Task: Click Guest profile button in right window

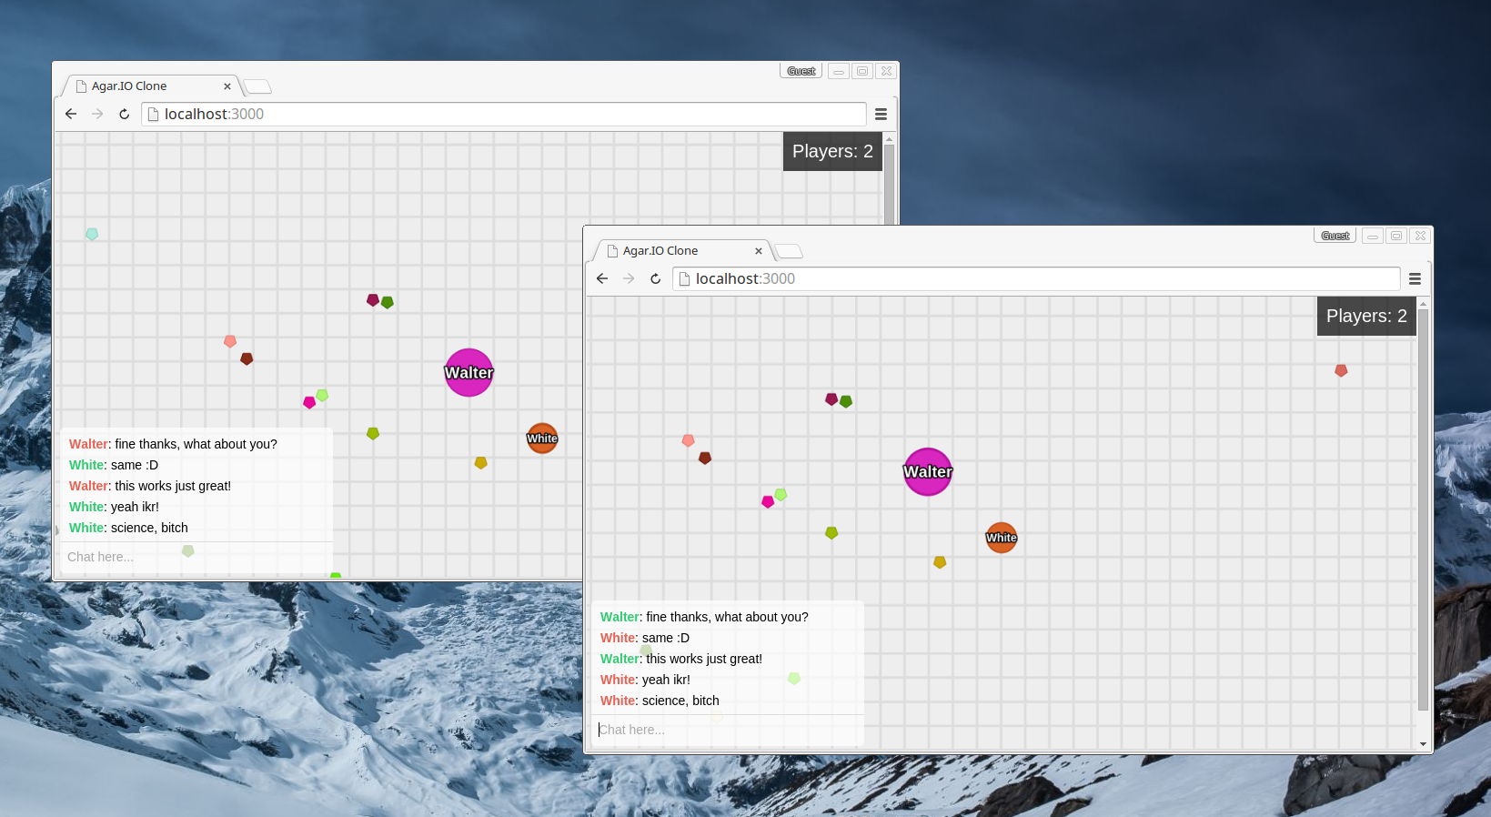Action: click(x=1335, y=236)
